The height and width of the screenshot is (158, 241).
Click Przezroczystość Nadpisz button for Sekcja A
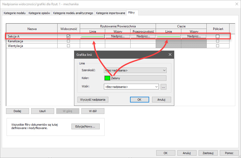pyautogui.click(x=143, y=37)
